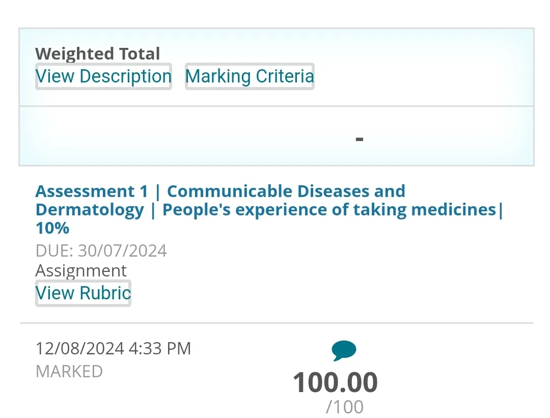Screen dimensions: 550x418
Task: Click the 10% weighting in the assessment title
Action: pos(52,228)
